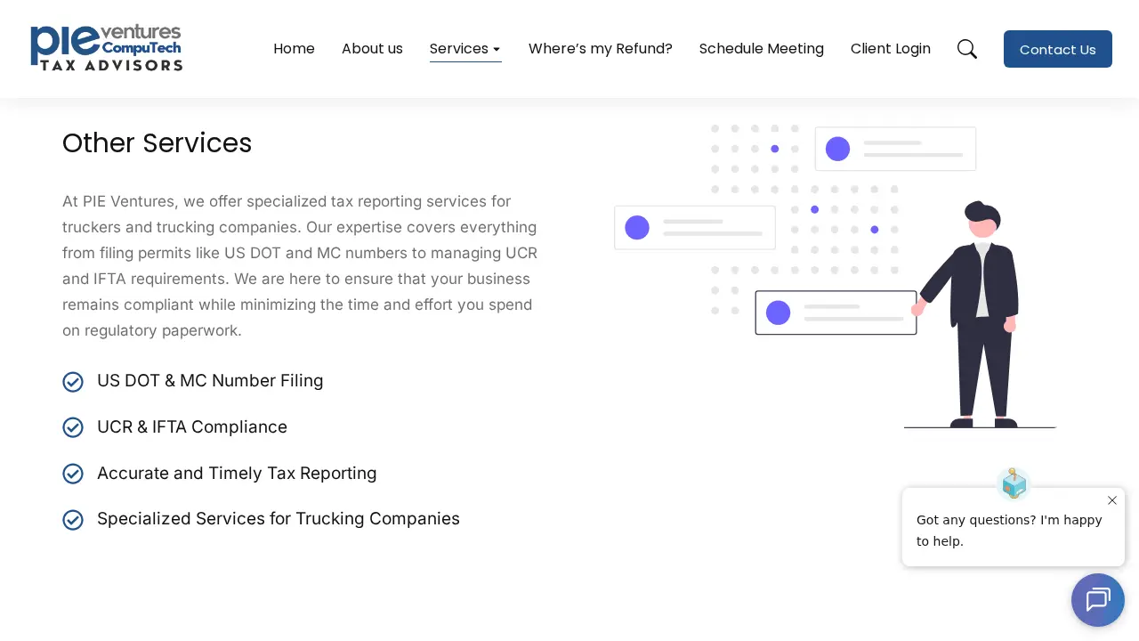Click the UCR & IFTA Compliance text

click(x=192, y=427)
